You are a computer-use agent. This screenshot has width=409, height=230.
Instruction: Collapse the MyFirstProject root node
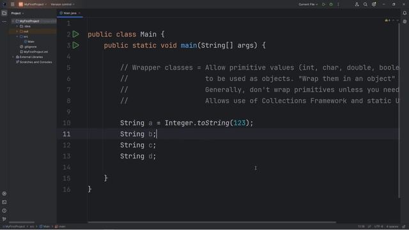[x=13, y=21]
